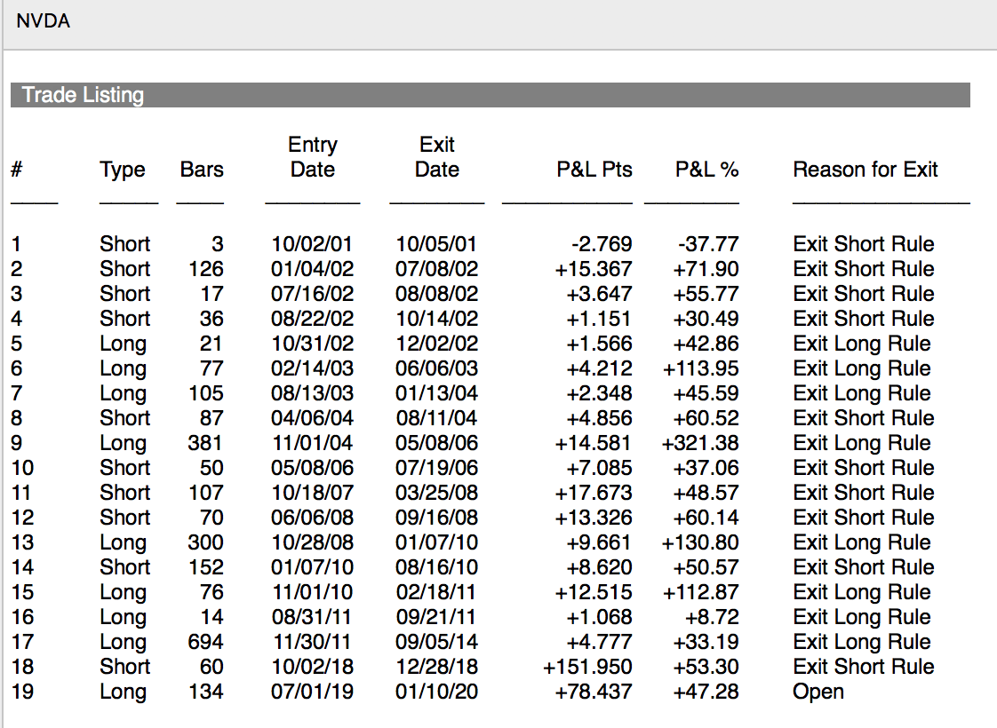Click P&L value +2.348
Image resolution: width=997 pixels, height=728 pixels.
599,392
